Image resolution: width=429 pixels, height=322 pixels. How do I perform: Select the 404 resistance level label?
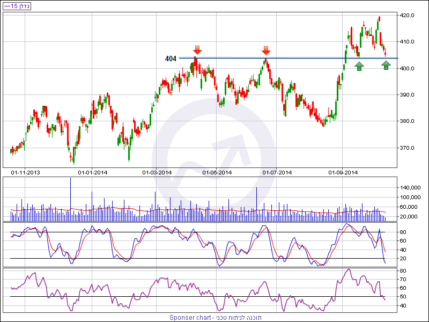171,58
